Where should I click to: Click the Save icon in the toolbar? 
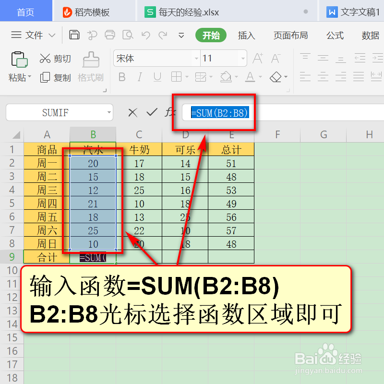point(74,35)
